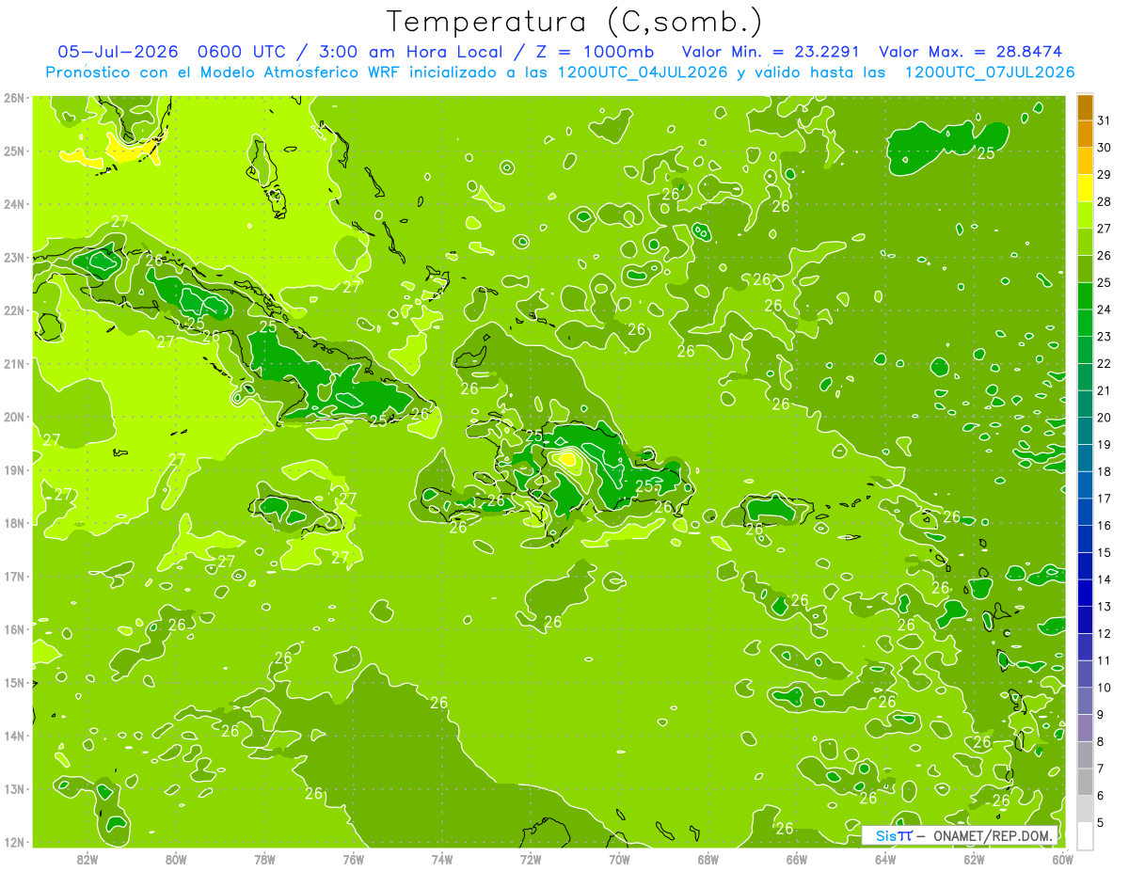Click legend value 8 on the color scale
This screenshot has width=1129, height=872.
[1101, 742]
